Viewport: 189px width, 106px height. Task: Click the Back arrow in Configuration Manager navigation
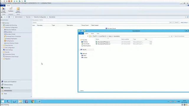pyautogui.click(x=2, y=17)
